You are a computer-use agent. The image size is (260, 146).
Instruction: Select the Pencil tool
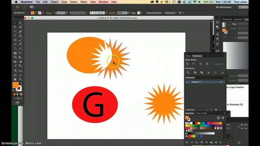pos(15,44)
